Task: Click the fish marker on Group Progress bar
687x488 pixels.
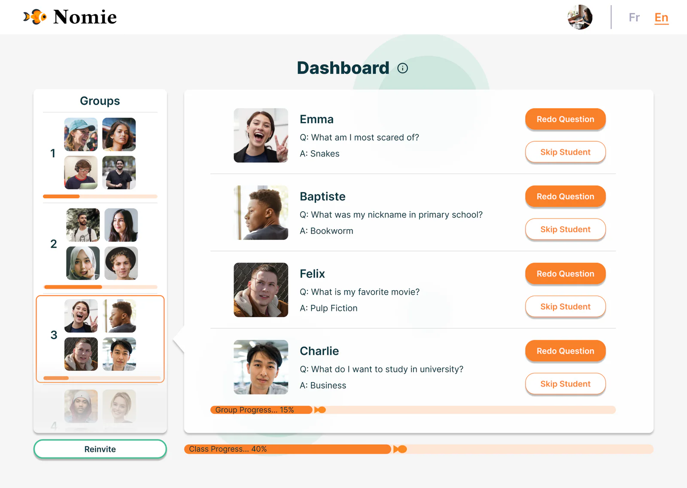Action: (x=320, y=410)
